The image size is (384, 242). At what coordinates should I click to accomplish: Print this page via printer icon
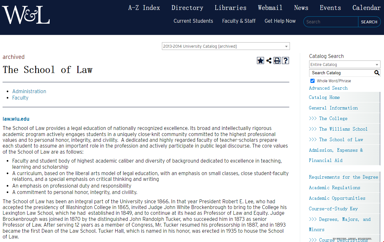pyautogui.click(x=277, y=60)
